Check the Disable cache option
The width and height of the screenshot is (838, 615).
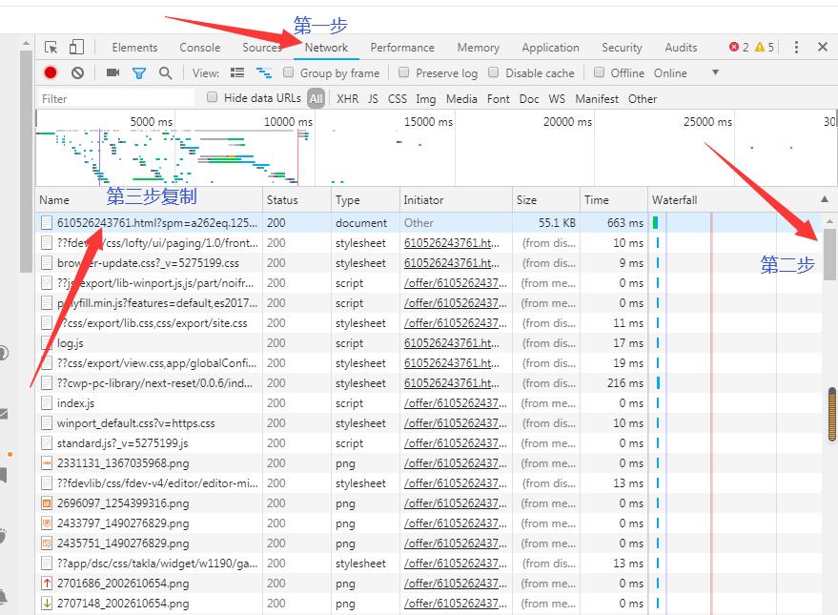pyautogui.click(x=494, y=72)
